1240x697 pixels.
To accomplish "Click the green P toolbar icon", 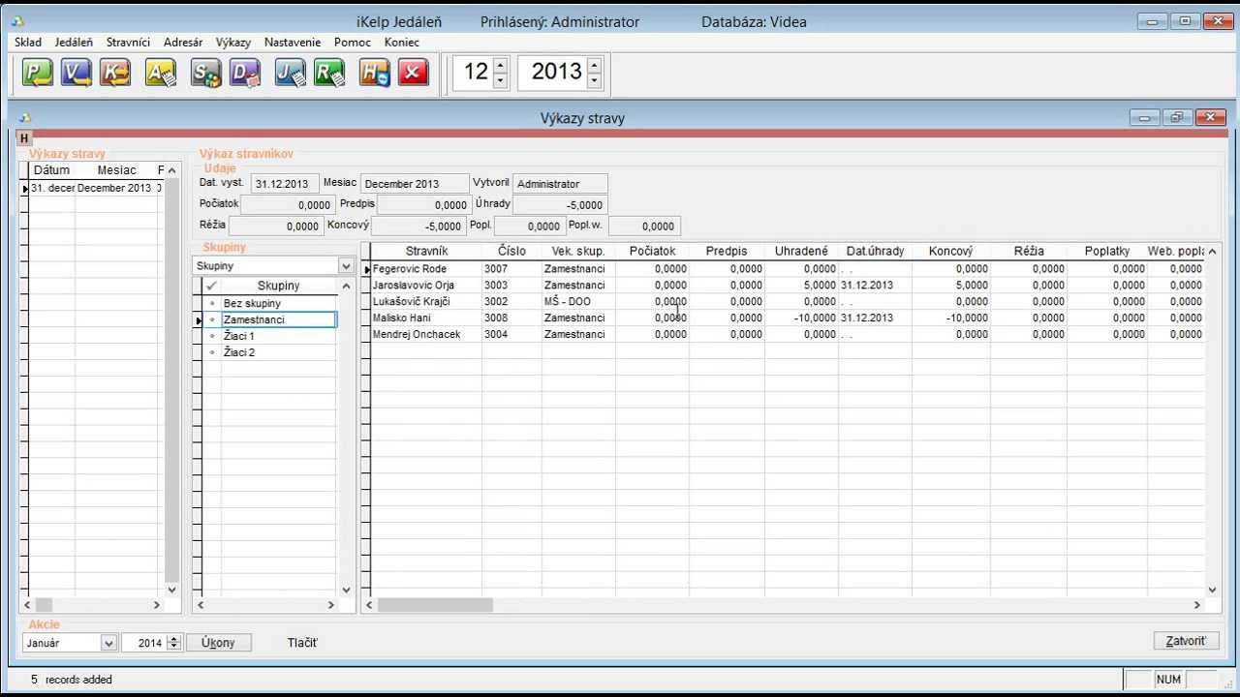I will [x=38, y=73].
